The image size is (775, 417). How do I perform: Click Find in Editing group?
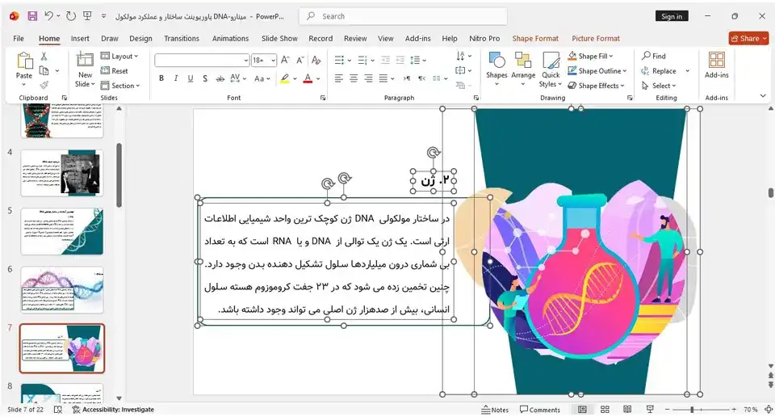653,56
